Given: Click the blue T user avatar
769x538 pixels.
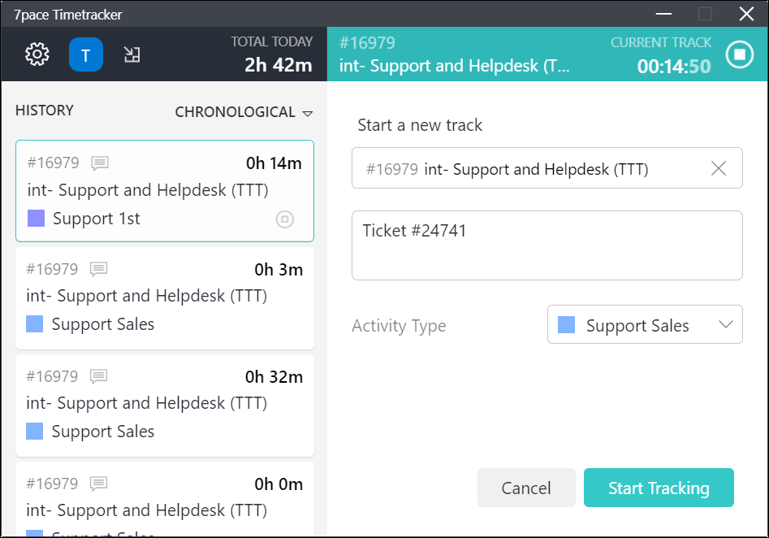Looking at the screenshot, I should click(86, 54).
